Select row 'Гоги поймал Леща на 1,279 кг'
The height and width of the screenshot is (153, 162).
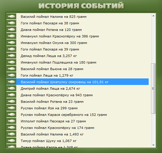[x=78, y=75]
